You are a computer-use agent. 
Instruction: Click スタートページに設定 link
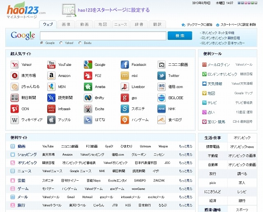[x=235, y=25]
